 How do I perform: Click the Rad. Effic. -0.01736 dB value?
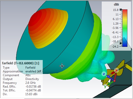[x=33, y=87]
